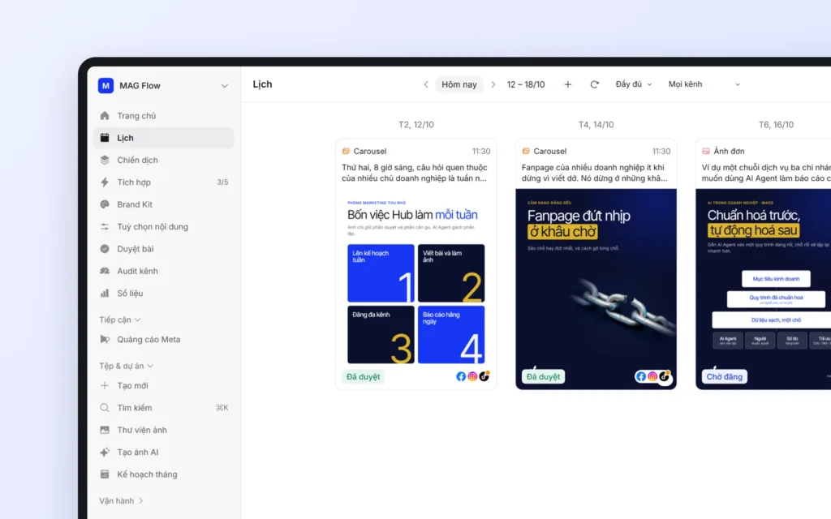Open the Lịch calendar menu item

point(163,138)
